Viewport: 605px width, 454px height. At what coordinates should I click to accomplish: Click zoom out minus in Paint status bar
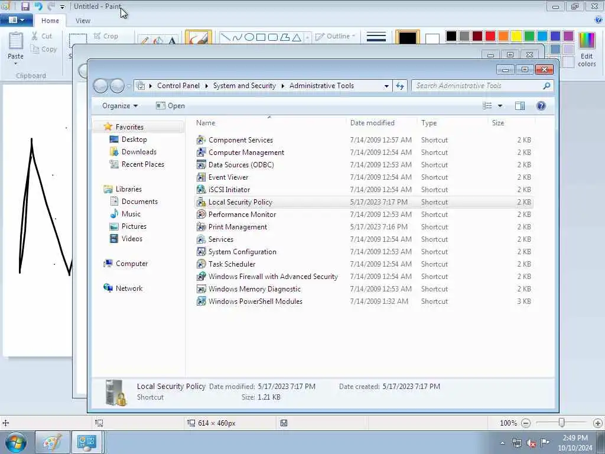coord(525,423)
